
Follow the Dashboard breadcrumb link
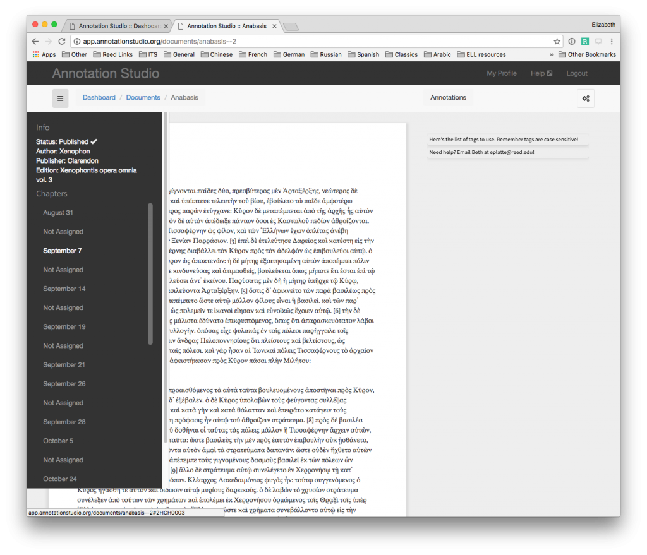click(99, 97)
